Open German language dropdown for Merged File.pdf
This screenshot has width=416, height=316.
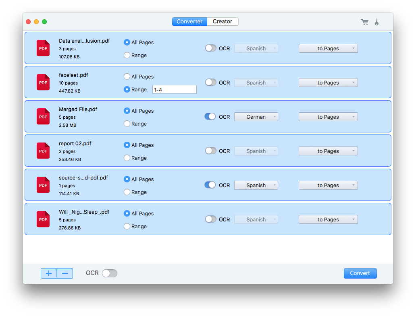[256, 117]
